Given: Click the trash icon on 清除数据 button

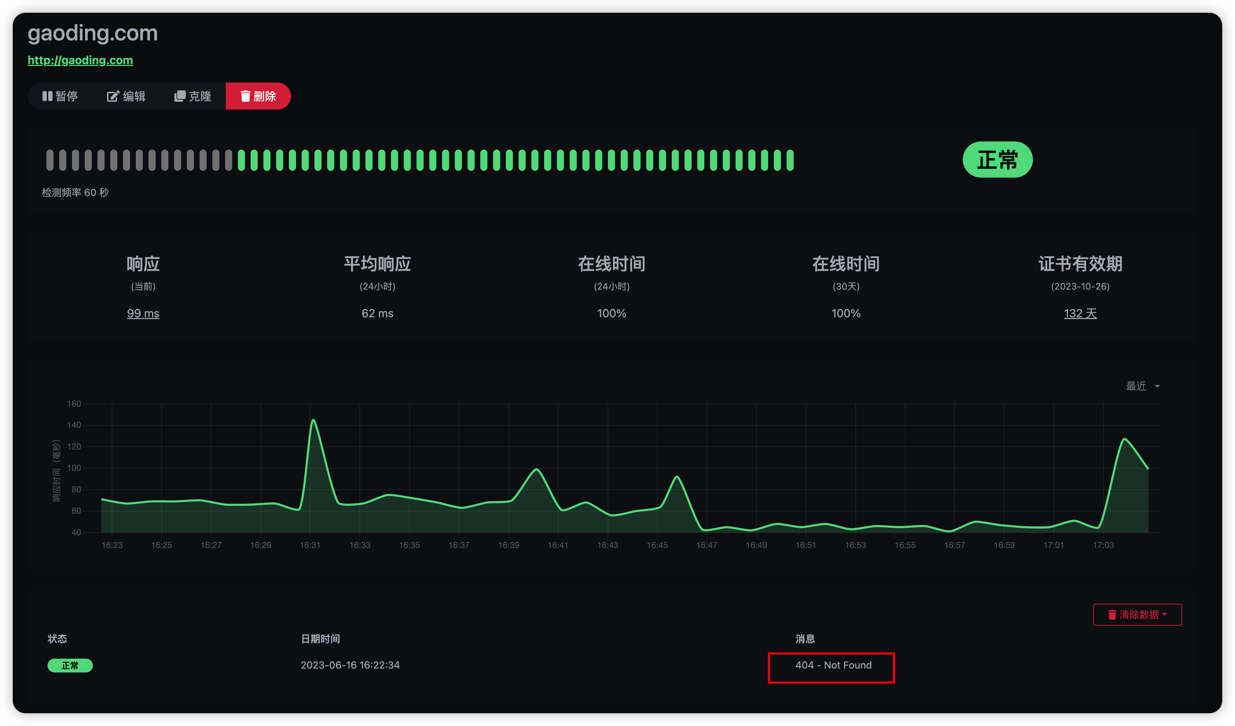Looking at the screenshot, I should (x=1112, y=614).
